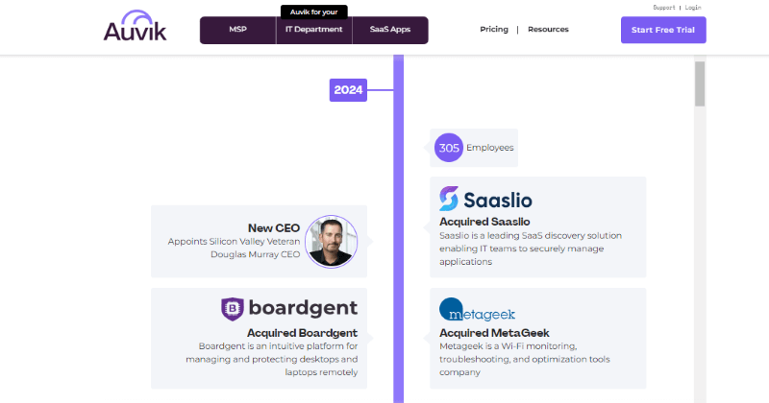Select the 2024 timeline marker

348,90
